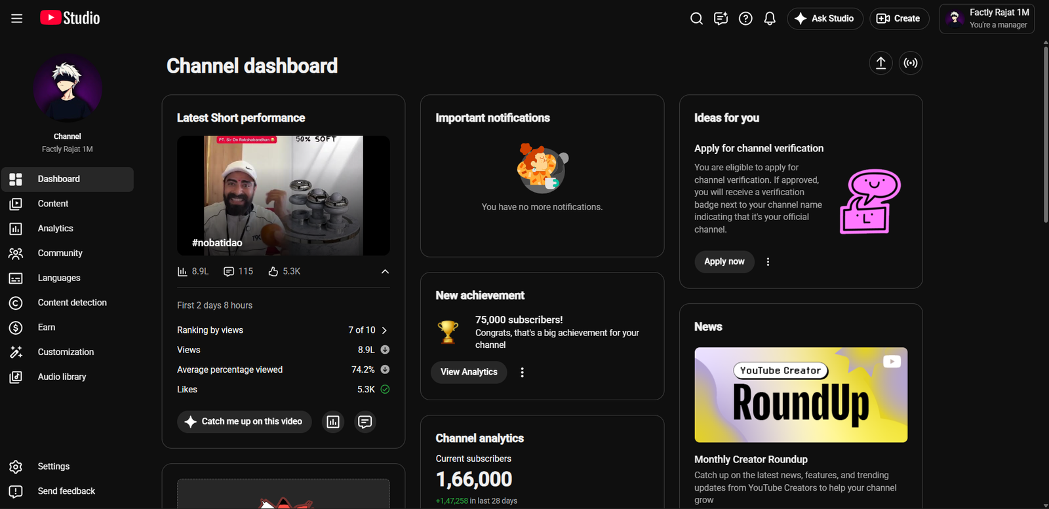This screenshot has height=509, width=1049.
Task: Collapse the Latest Short performance details chevron
Action: pyautogui.click(x=385, y=271)
